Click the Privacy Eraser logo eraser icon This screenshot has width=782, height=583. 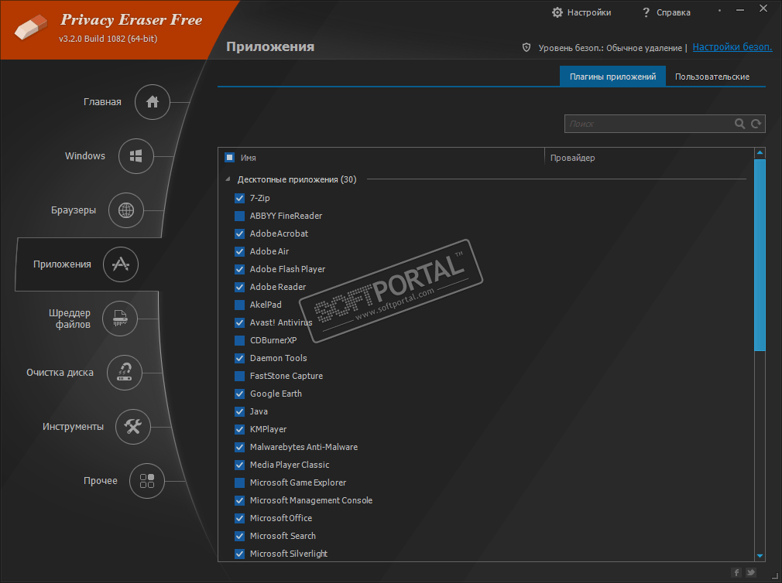[x=31, y=26]
